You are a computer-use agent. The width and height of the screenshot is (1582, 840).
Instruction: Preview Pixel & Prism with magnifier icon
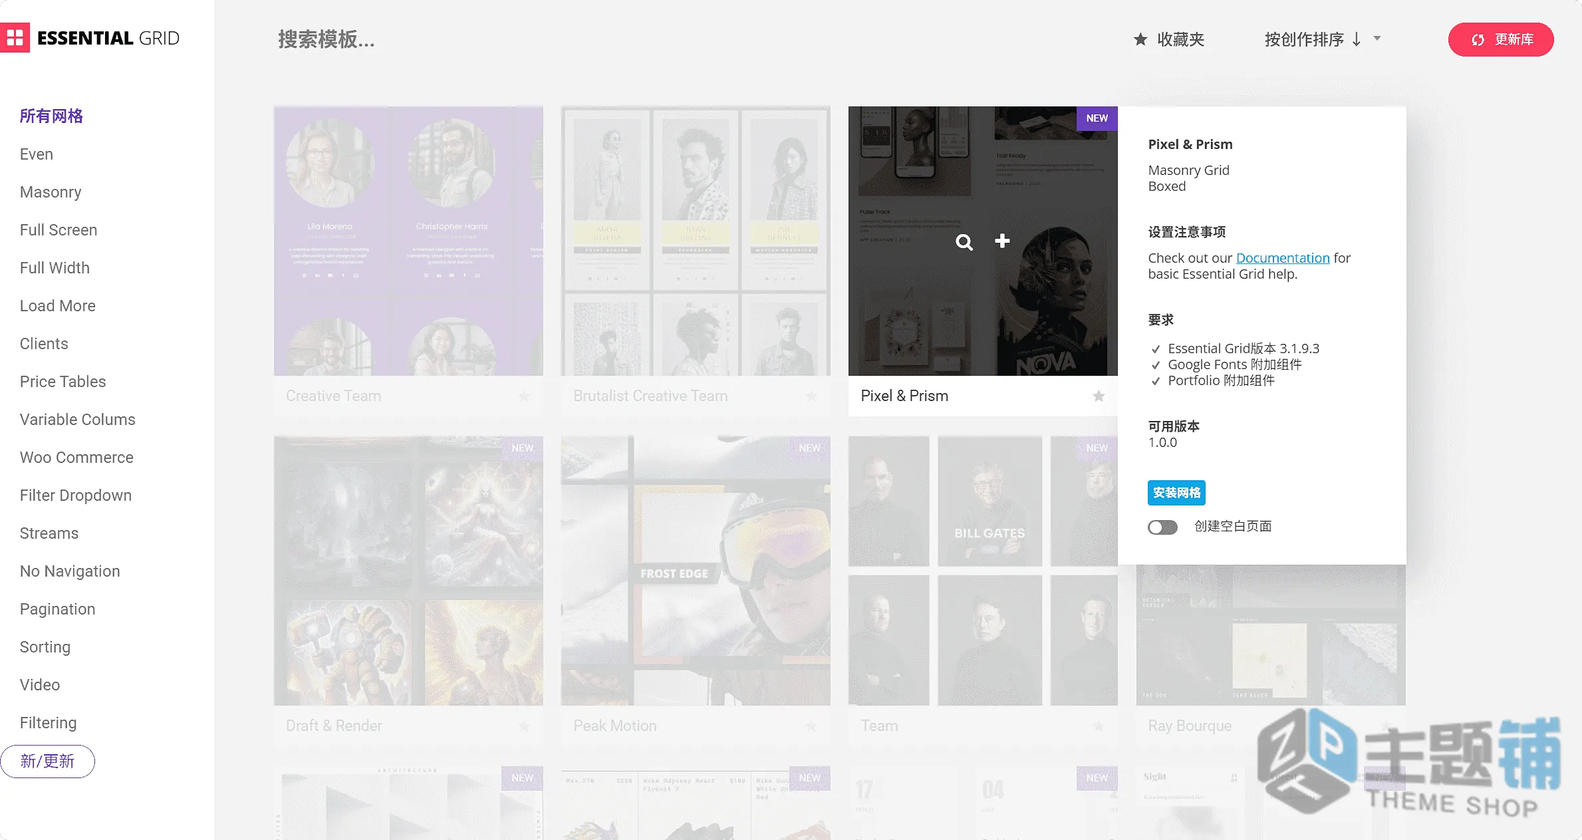point(964,242)
